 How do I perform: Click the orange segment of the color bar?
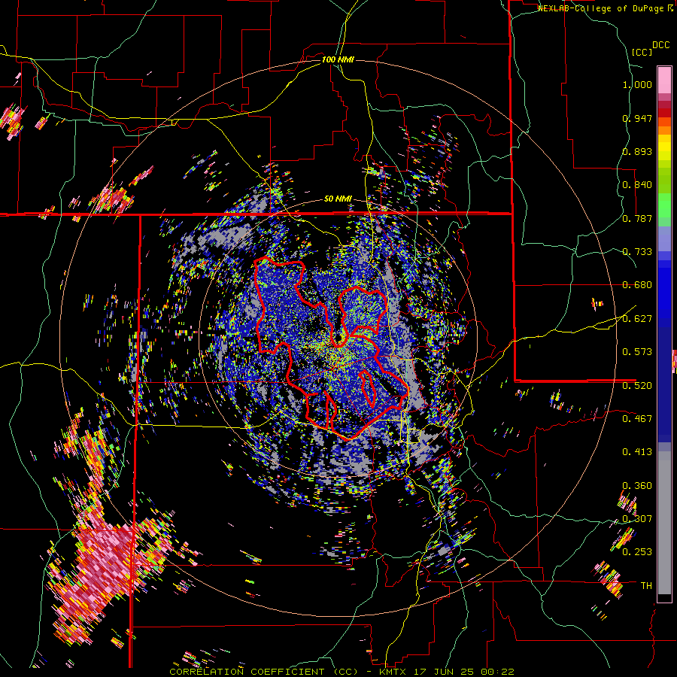(x=664, y=129)
